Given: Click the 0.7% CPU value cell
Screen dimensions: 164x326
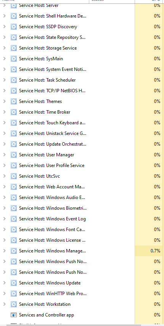Looking at the screenshot, I should coord(148,251).
